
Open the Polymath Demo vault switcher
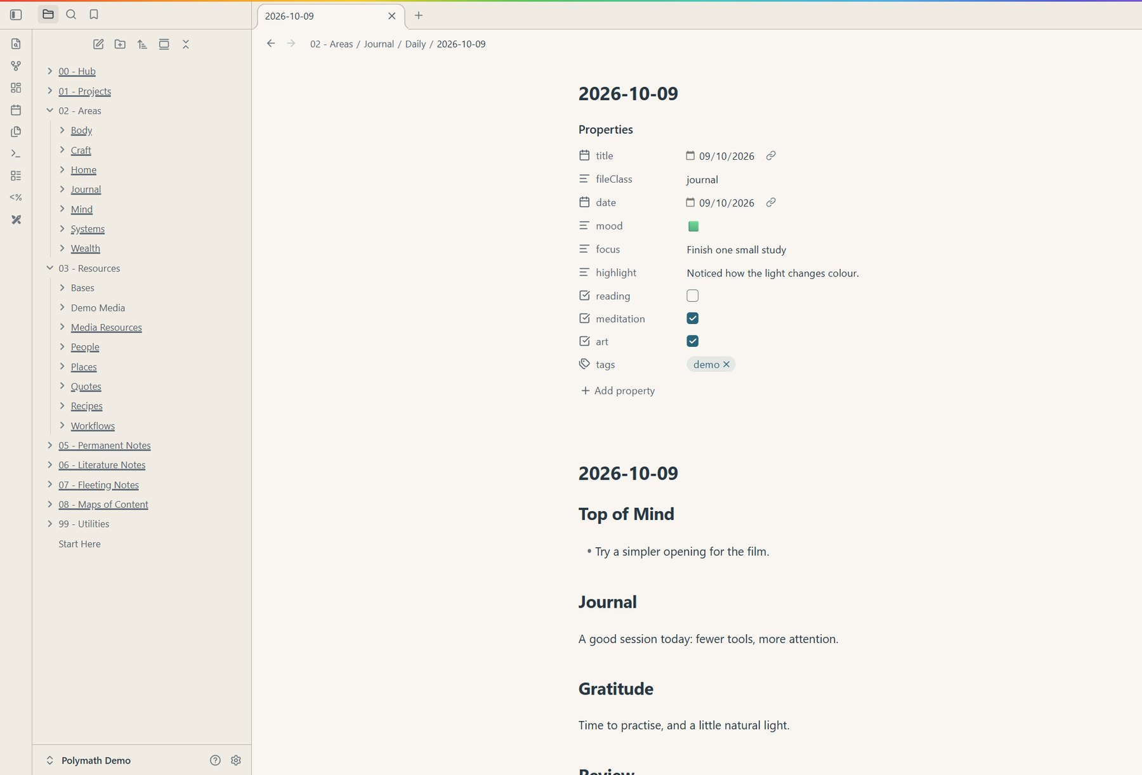click(88, 760)
